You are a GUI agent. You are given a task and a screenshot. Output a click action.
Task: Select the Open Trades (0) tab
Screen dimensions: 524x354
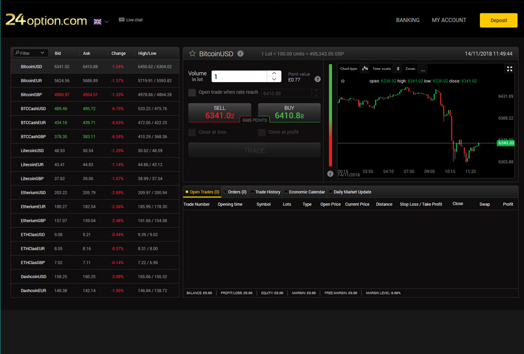202,192
